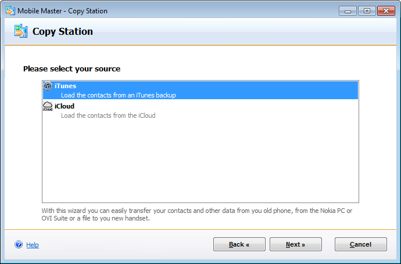The image size is (401, 264).
Task: Select the iCloud source entry
Action: click(x=65, y=106)
